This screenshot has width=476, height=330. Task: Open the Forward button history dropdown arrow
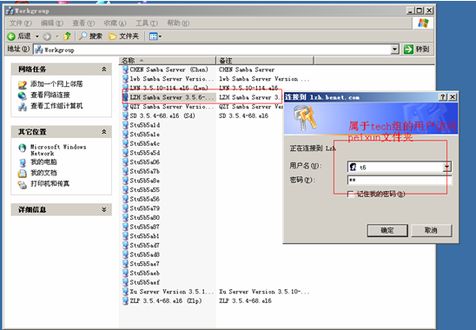(57, 36)
